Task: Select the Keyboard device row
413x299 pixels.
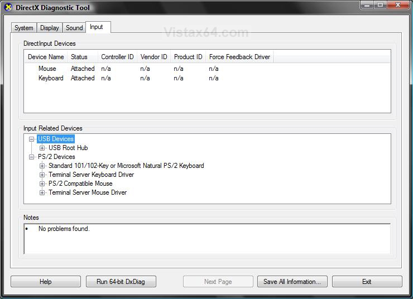Action: tap(51, 78)
